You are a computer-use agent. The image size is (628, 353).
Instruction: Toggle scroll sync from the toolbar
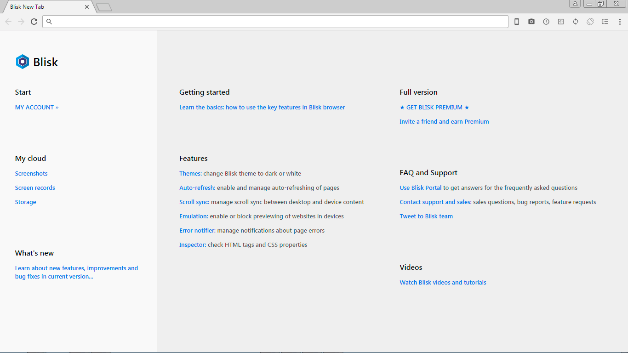point(605,21)
